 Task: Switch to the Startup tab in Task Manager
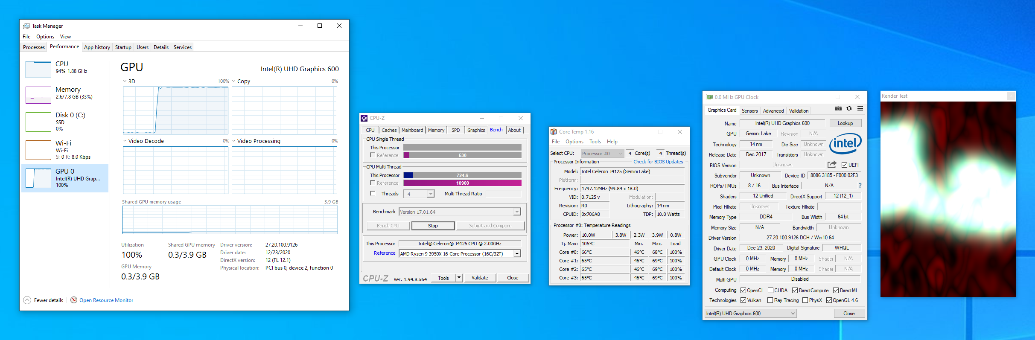click(123, 47)
